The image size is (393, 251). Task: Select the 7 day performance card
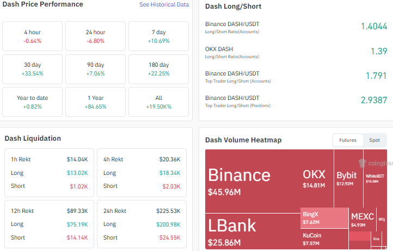pos(158,36)
